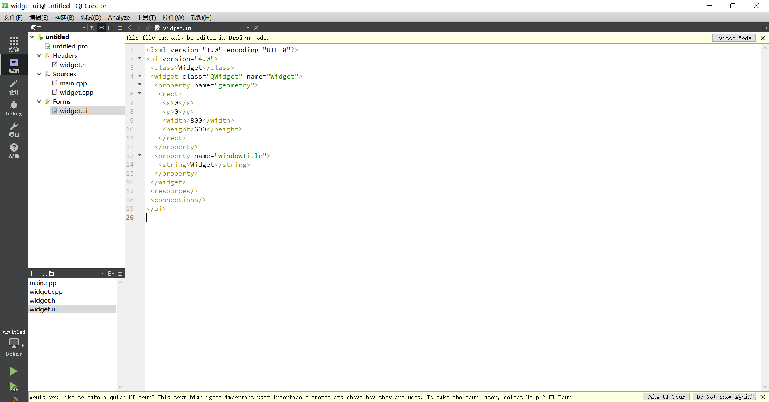Split the Open Documents pane
This screenshot has width=769, height=402.
[x=111, y=273]
